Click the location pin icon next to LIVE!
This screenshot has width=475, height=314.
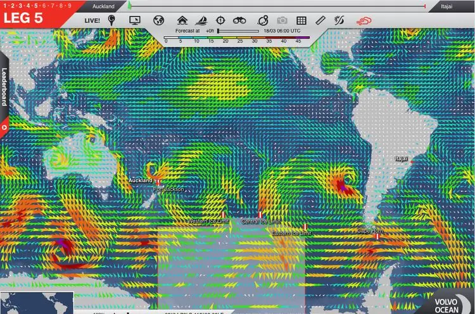111,20
